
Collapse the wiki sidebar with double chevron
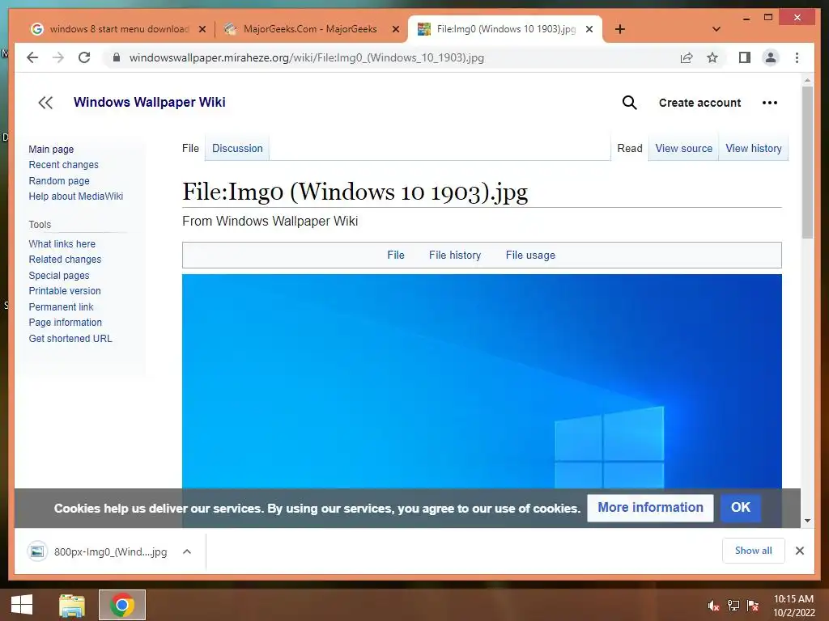tap(45, 103)
